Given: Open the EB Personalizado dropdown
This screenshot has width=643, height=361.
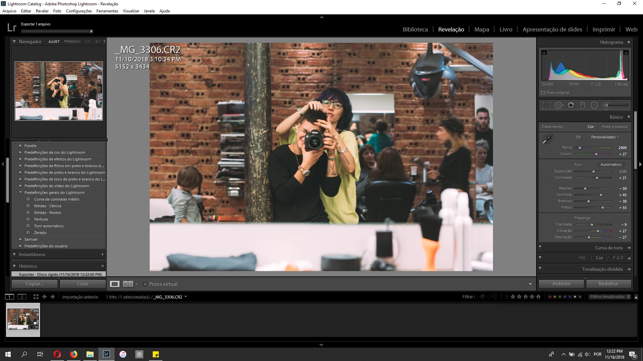Looking at the screenshot, I should (605, 137).
